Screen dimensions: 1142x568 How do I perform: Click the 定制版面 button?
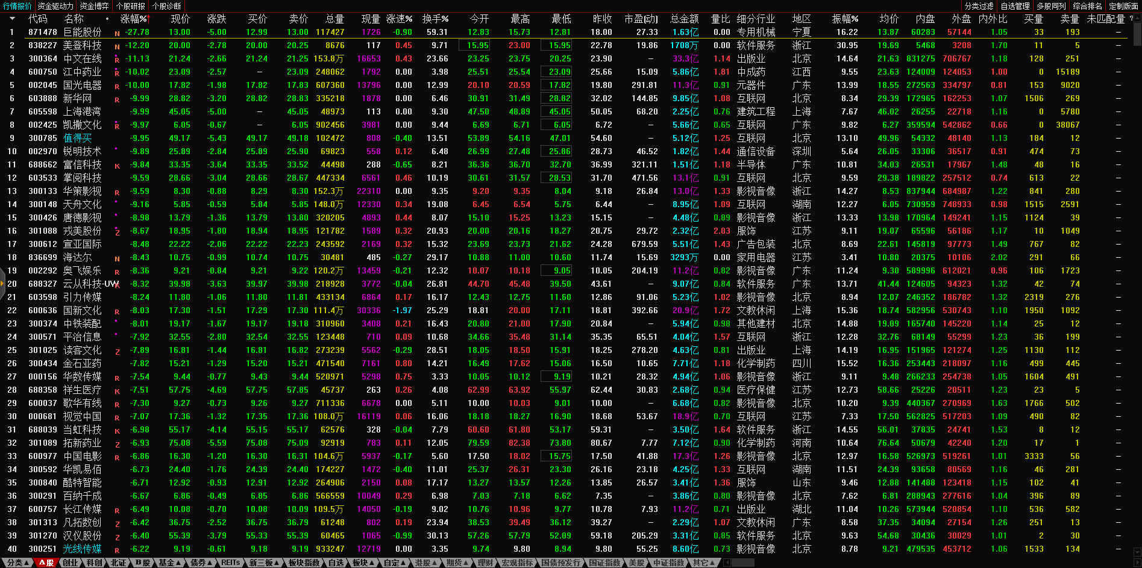pyautogui.click(x=1123, y=6)
